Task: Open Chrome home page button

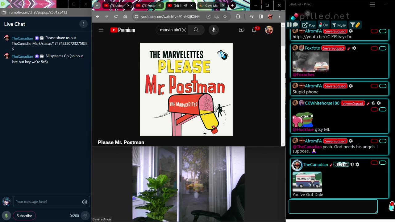Action: coord(125,17)
